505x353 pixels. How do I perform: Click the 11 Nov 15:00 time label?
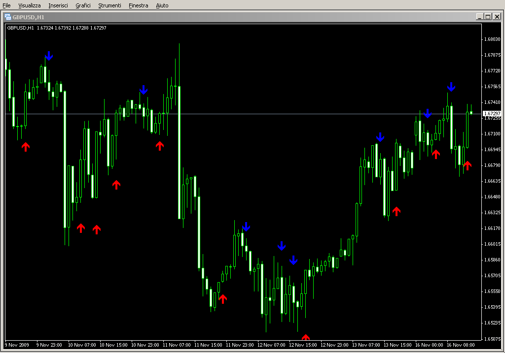coord(208,345)
